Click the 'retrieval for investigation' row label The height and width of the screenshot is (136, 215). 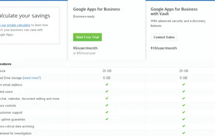pyautogui.click(x=16, y=133)
